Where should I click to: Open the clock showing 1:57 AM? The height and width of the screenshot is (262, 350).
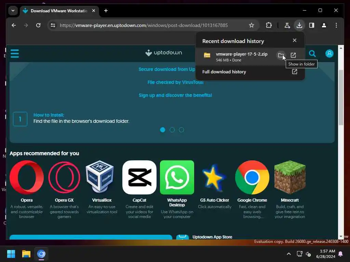tap(326, 254)
